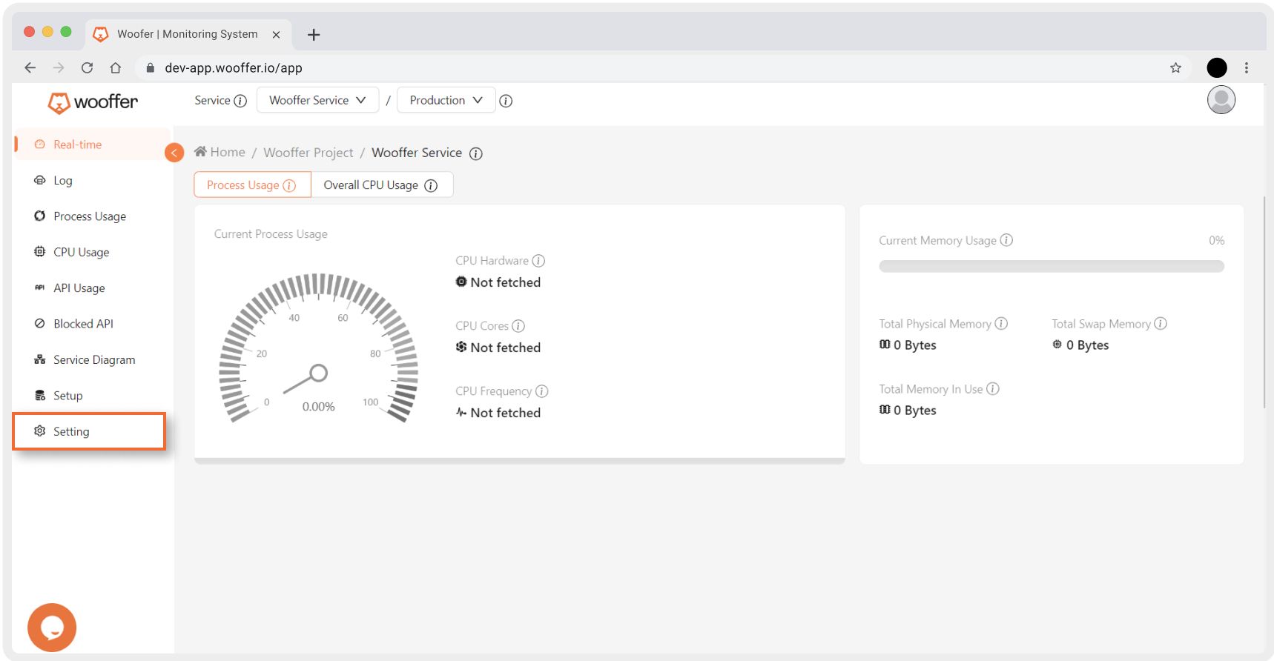Click the browser back arrow
Screen dimensions: 1274x661
(x=30, y=67)
